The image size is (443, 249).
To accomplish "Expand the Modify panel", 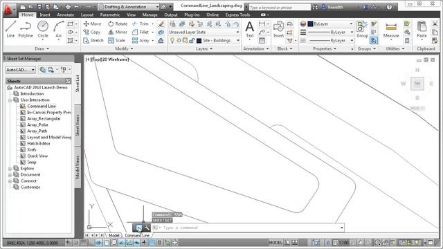I will point(124,49).
